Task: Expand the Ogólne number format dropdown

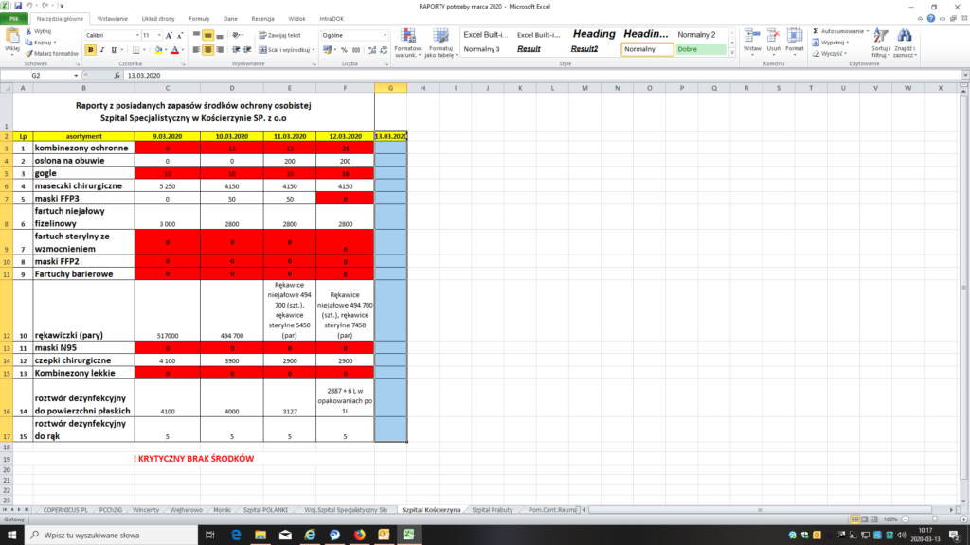Action: (385, 35)
